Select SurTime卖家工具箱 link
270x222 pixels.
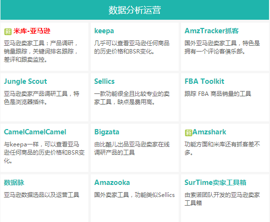(215, 183)
